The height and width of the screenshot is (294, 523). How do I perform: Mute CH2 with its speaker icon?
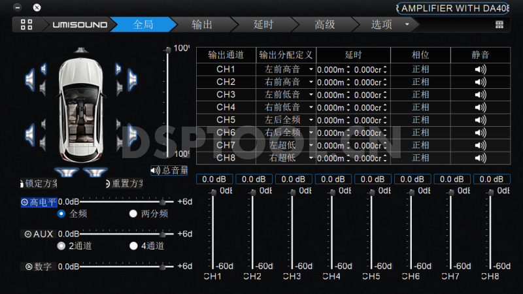point(481,82)
